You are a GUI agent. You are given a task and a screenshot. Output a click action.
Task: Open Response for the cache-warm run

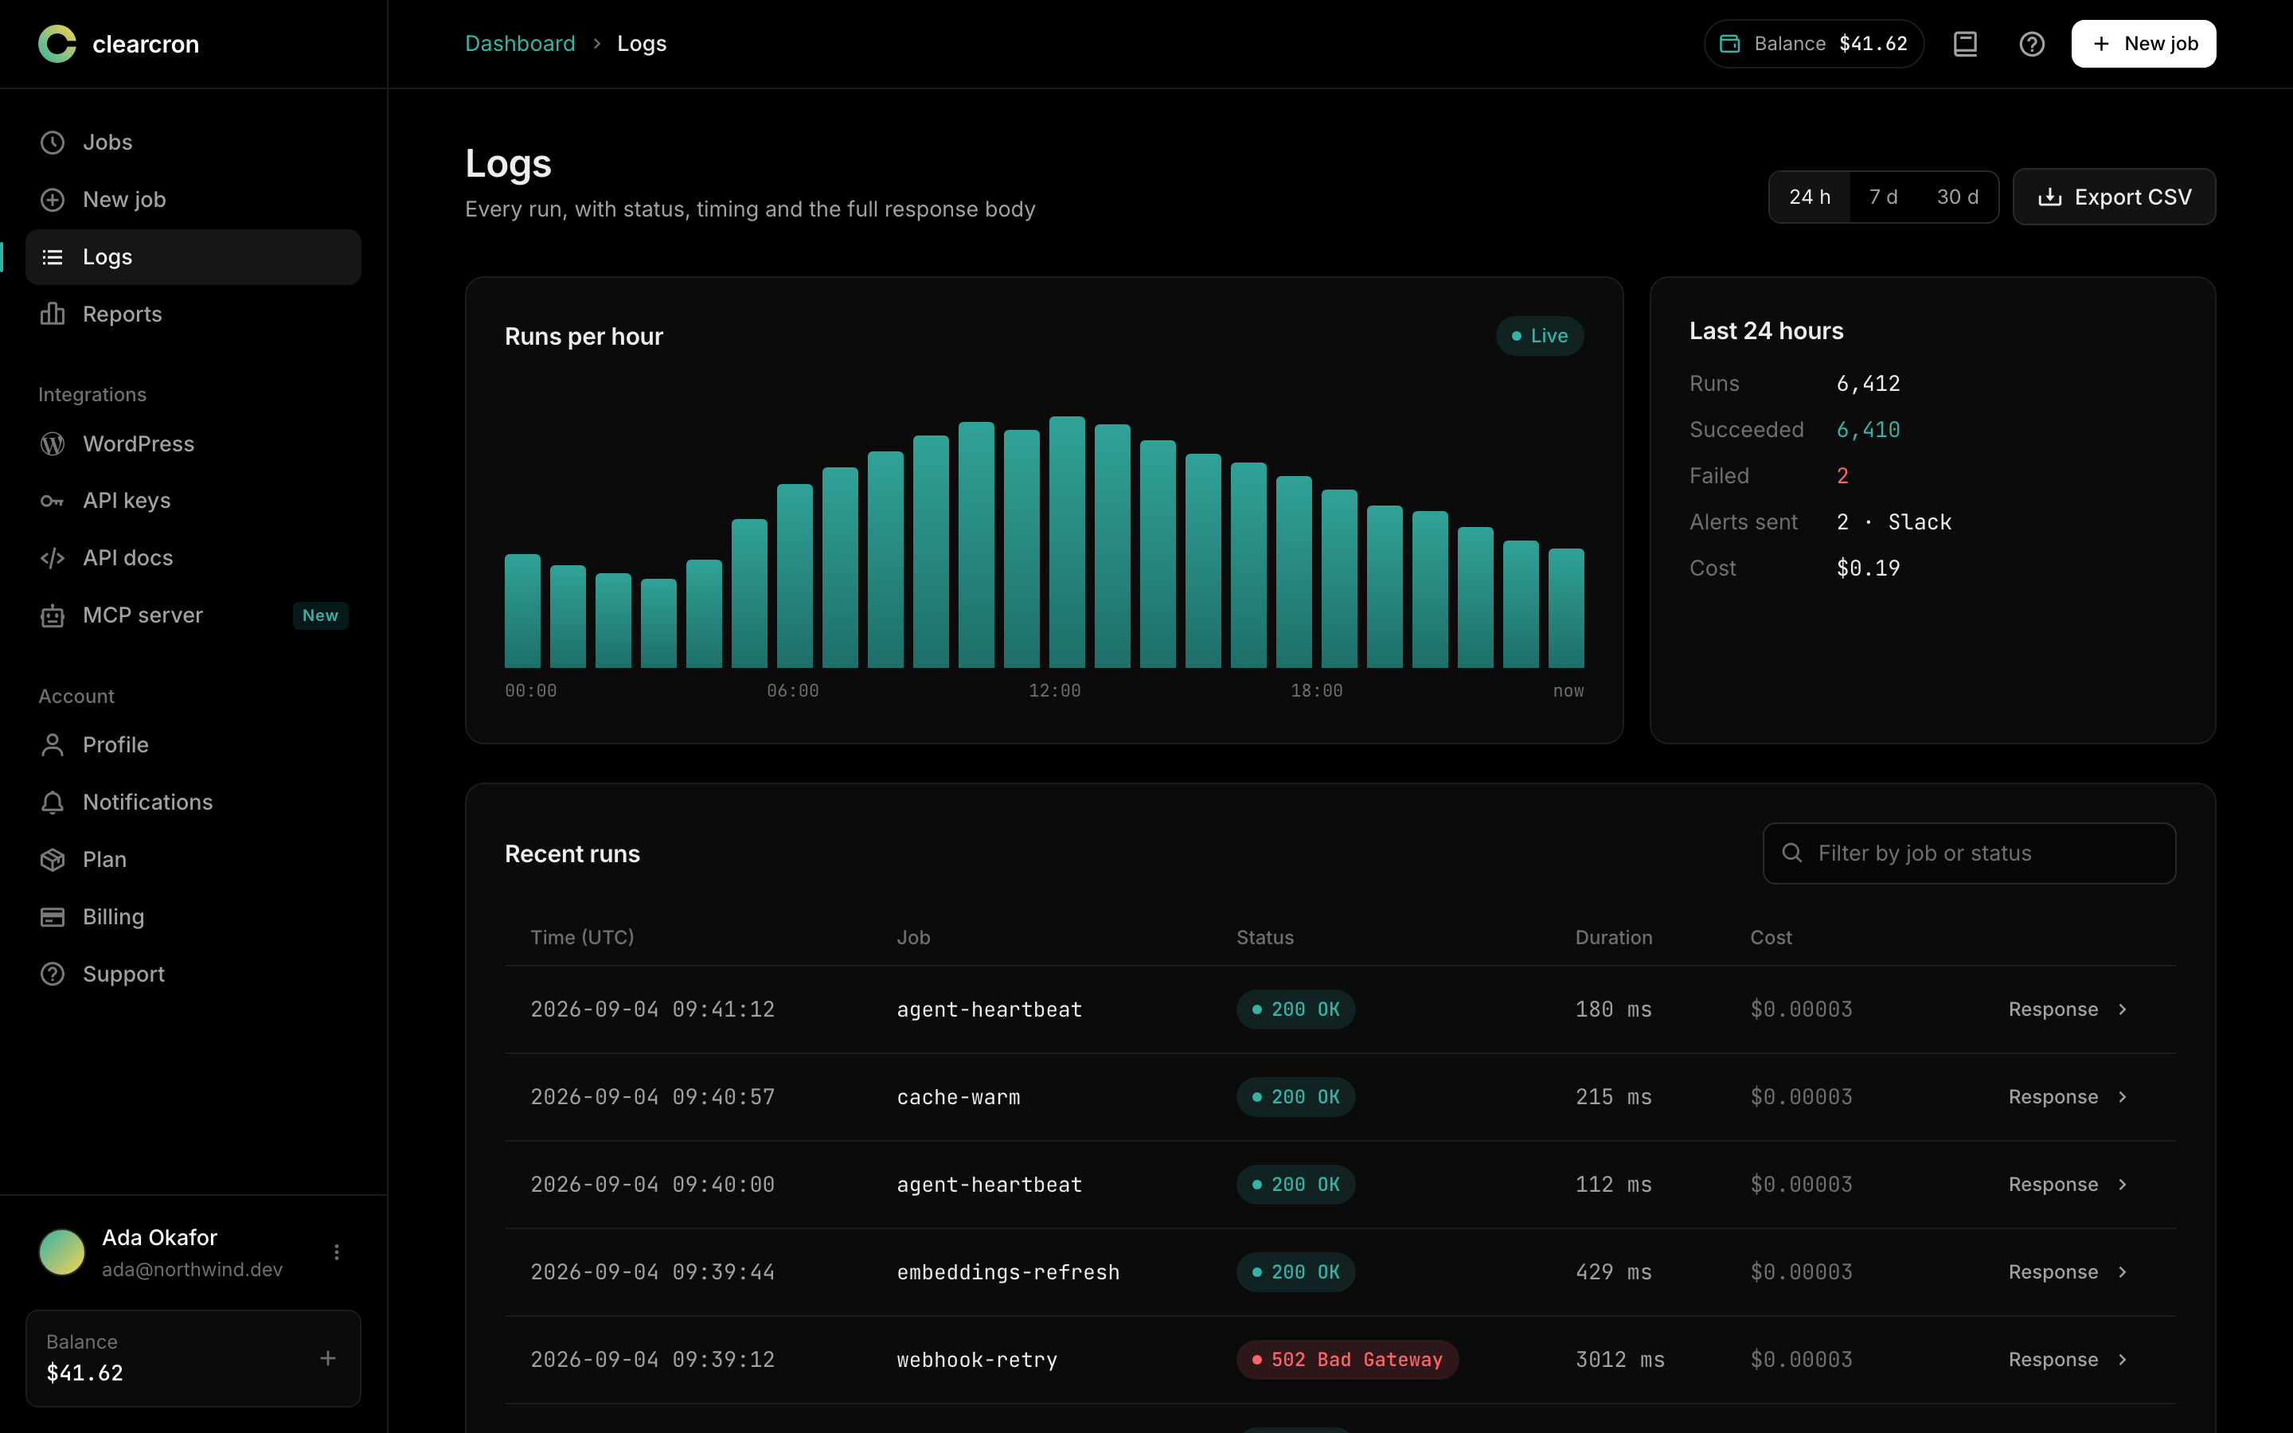coord(2068,1096)
